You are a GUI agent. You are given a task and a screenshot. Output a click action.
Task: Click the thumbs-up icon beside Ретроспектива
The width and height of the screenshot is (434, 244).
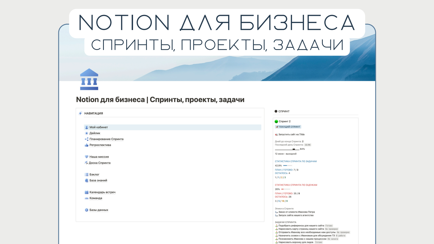point(86,145)
